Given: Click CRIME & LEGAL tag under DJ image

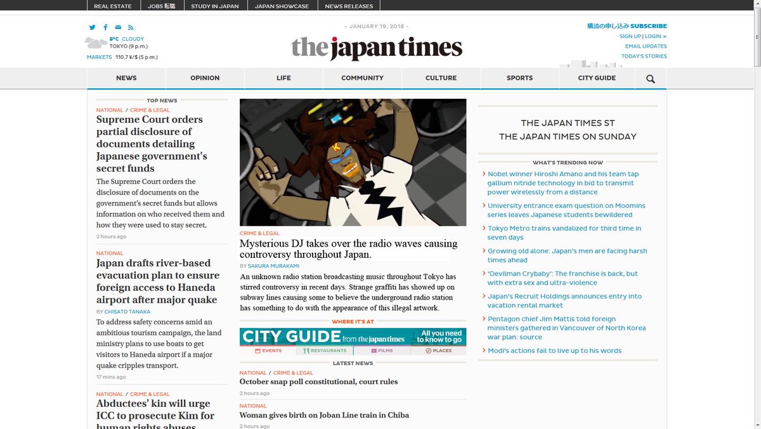Looking at the screenshot, I should [x=259, y=234].
